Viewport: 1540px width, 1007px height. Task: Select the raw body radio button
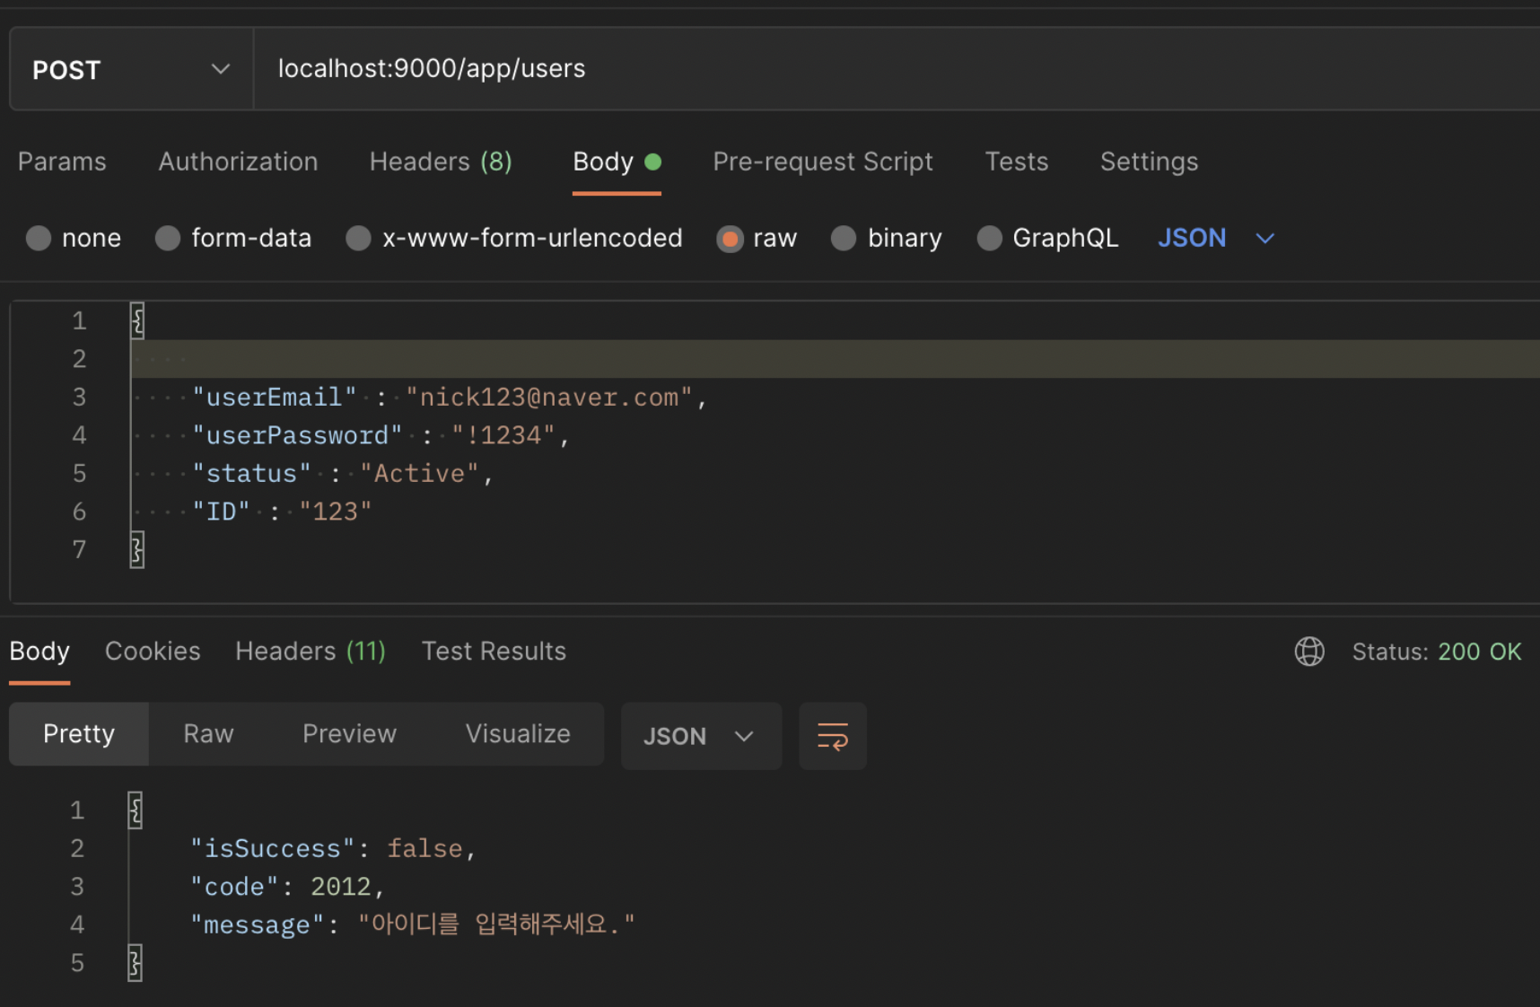pyautogui.click(x=730, y=239)
